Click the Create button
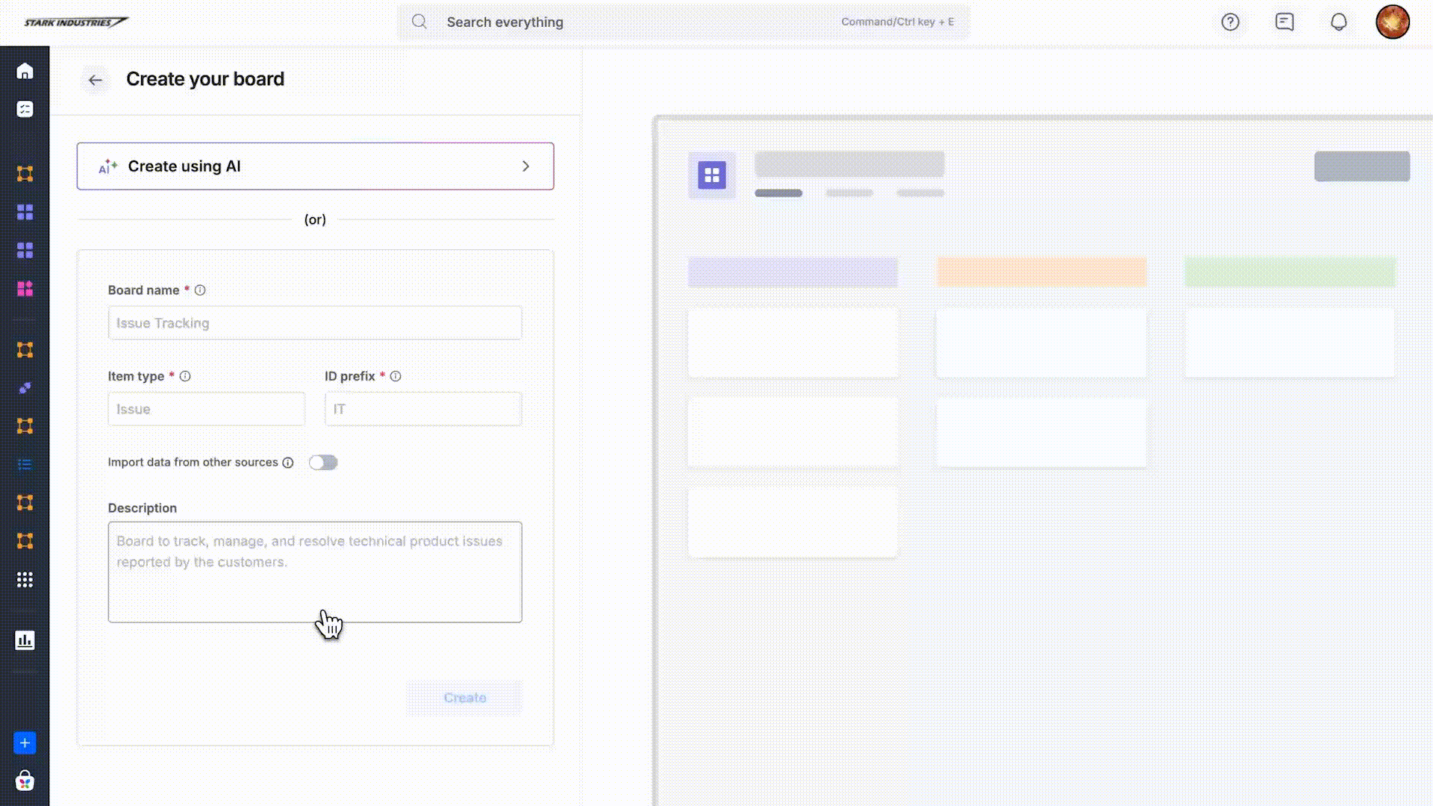1433x806 pixels. 464,698
